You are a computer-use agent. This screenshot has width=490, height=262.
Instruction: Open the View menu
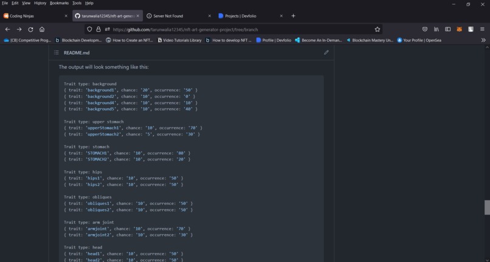pyautogui.click(x=26, y=3)
